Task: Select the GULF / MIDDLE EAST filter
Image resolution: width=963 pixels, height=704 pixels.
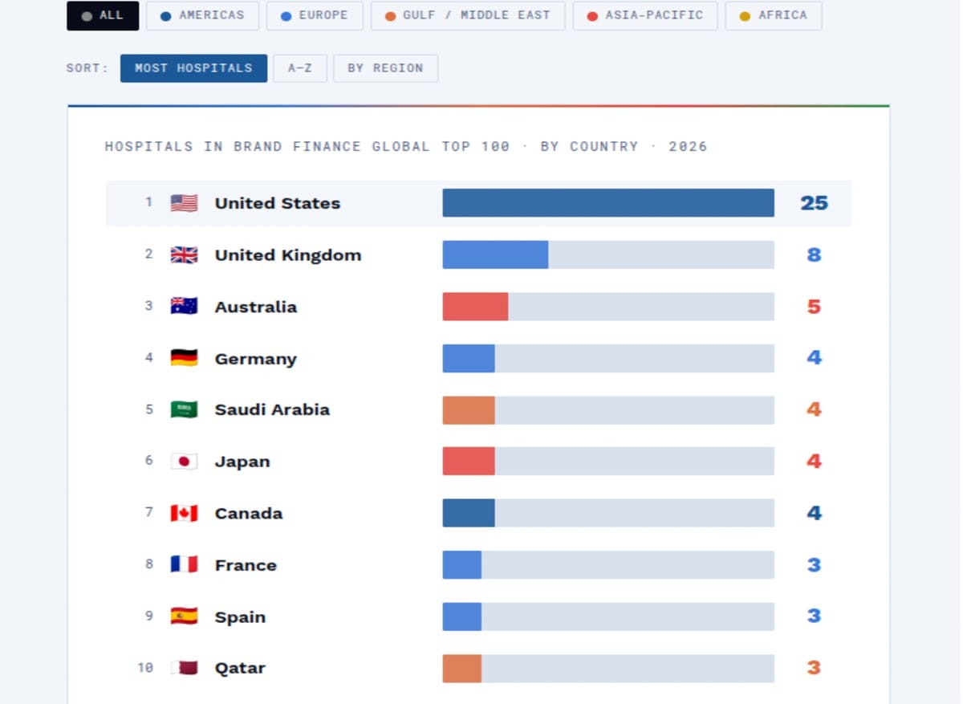Action: click(x=467, y=15)
